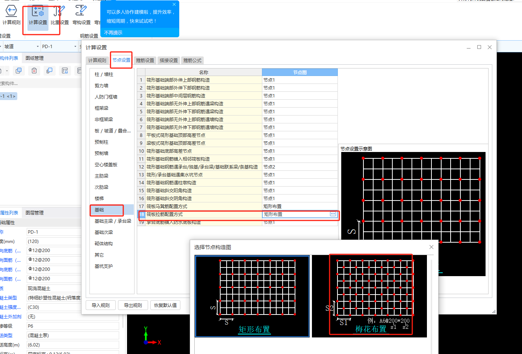Screen dimensions: 522x354
Task: Maximize the 计算设置 dialog
Action: click(x=479, y=47)
